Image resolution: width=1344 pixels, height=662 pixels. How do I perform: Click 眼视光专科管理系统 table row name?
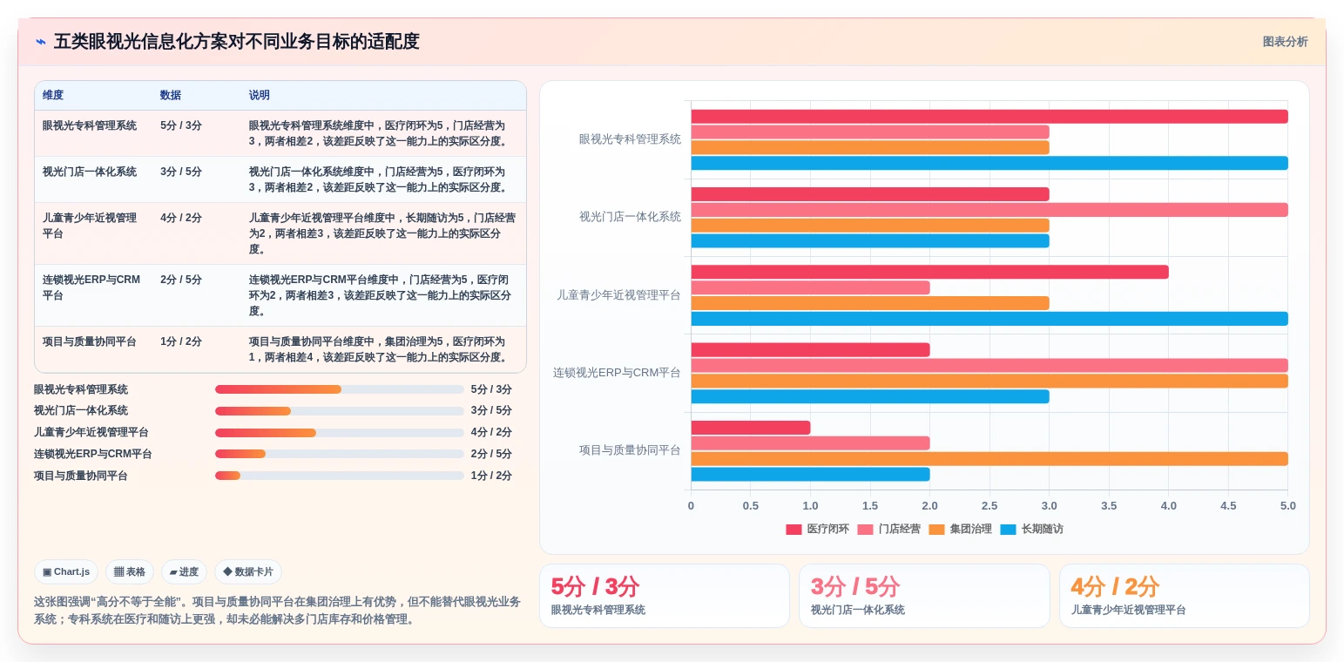[x=90, y=125]
